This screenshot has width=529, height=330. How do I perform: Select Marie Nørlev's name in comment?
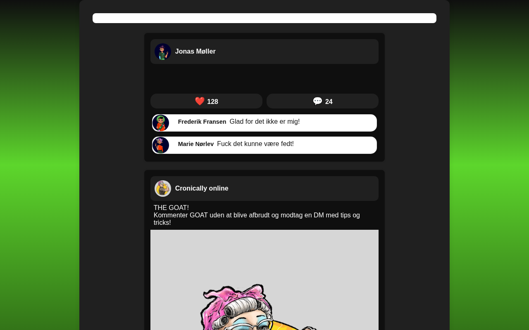(196, 144)
